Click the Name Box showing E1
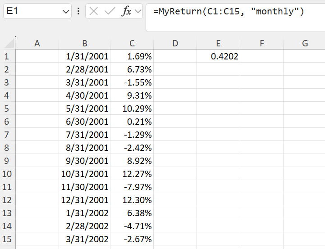The width and height of the screenshot is (325, 249). click(x=32, y=12)
